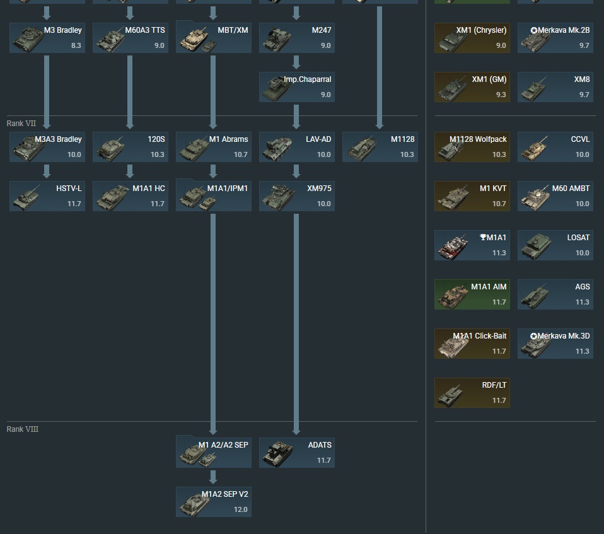The height and width of the screenshot is (534, 604).
Task: Select the Merkava Mk.2B card
Action: (x=555, y=37)
